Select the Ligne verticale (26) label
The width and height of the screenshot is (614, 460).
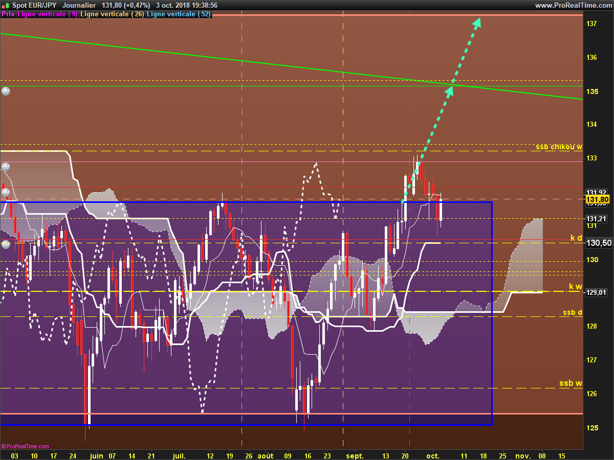[x=112, y=14]
